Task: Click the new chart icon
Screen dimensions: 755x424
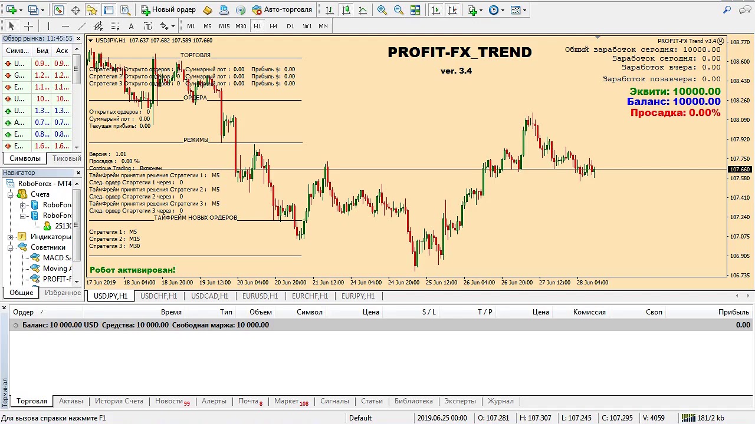Action: point(11,10)
